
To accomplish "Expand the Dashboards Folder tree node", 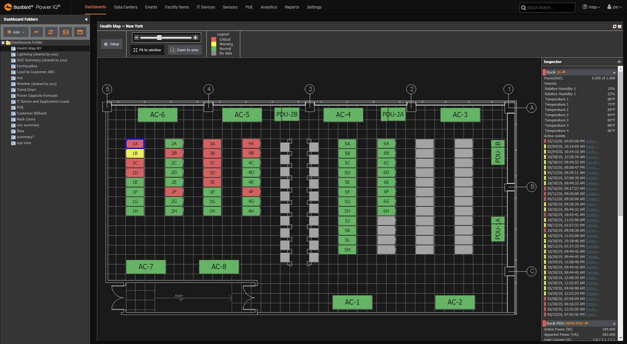I will point(4,42).
